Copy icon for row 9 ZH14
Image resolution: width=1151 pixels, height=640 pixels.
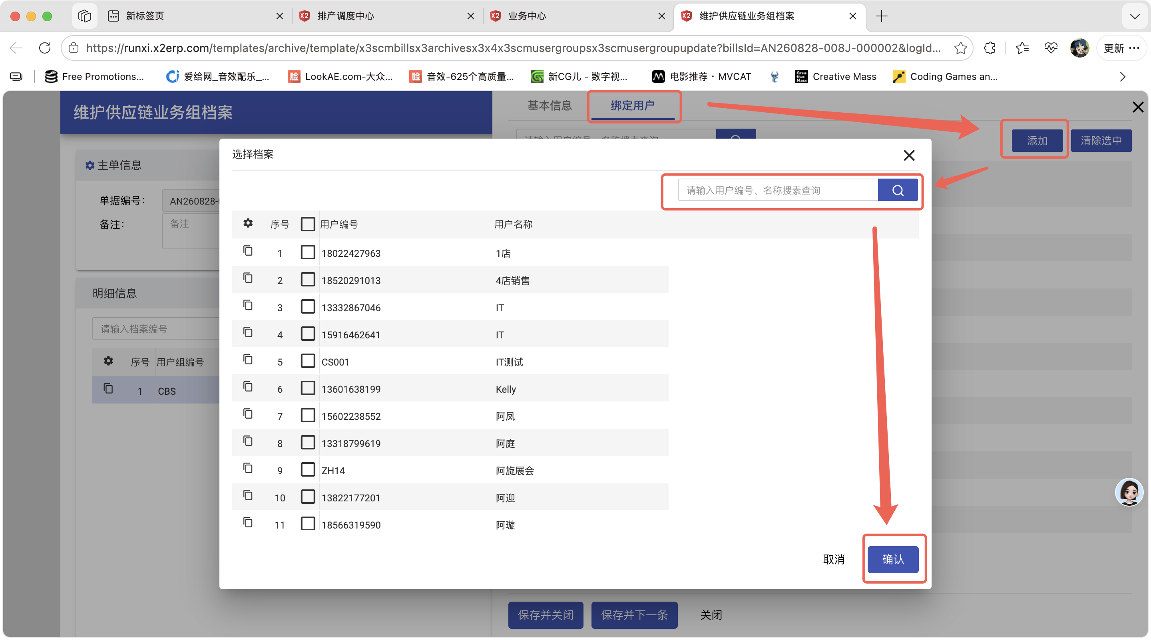pyautogui.click(x=247, y=469)
